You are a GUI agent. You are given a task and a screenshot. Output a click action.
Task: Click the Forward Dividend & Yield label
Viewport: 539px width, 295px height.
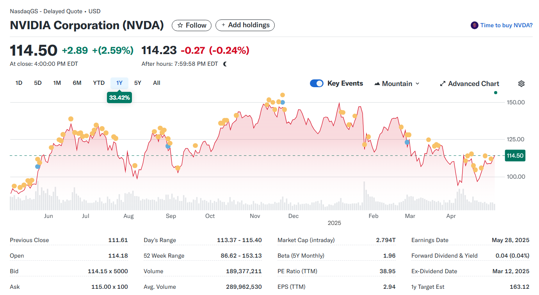coord(445,256)
